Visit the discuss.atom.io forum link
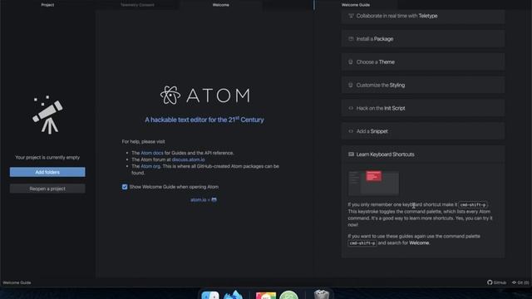 point(189,159)
